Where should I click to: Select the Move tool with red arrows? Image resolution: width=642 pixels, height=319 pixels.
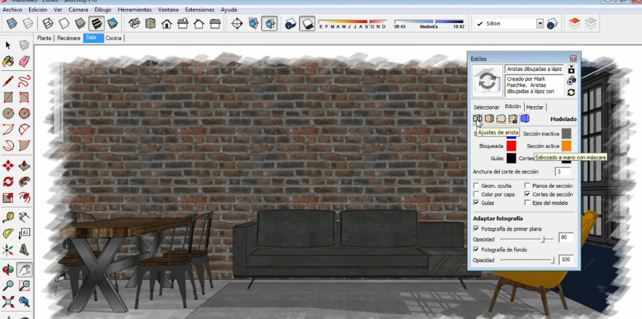point(8,165)
